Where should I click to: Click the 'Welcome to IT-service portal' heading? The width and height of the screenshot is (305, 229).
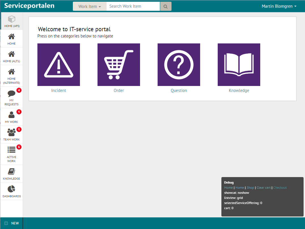tap(74, 29)
